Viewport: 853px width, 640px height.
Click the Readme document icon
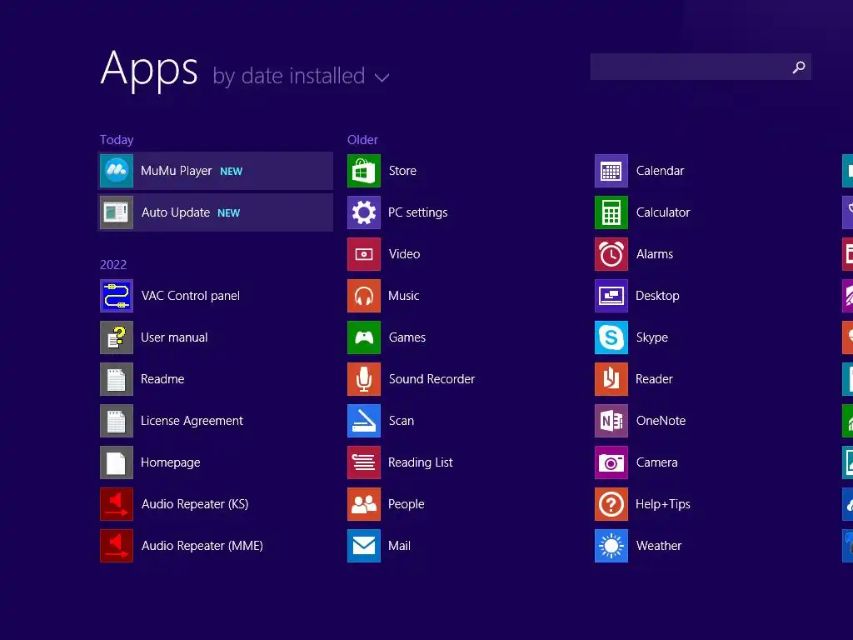tap(117, 379)
